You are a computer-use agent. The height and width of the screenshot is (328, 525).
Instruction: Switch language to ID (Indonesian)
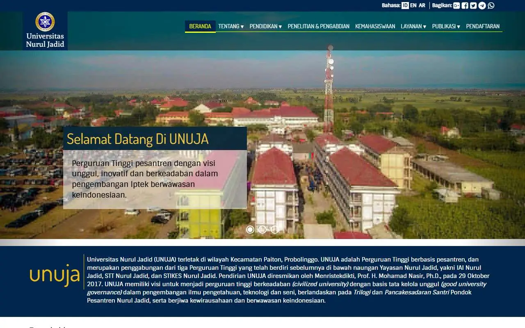[x=405, y=5]
